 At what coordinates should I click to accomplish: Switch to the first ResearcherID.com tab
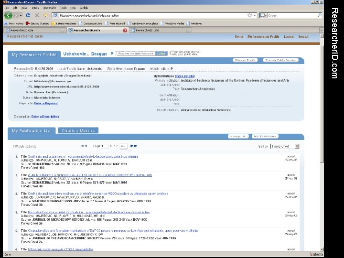pyautogui.click(x=35, y=30)
